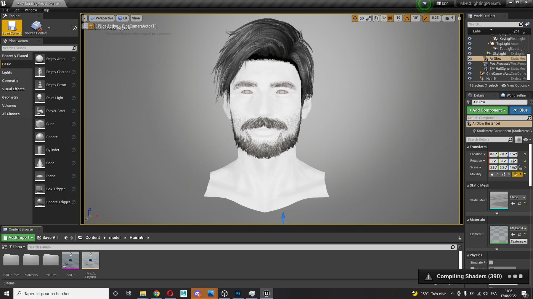This screenshot has width=533, height=299.
Task: Open help for Empty Actor
Action: tap(74, 59)
